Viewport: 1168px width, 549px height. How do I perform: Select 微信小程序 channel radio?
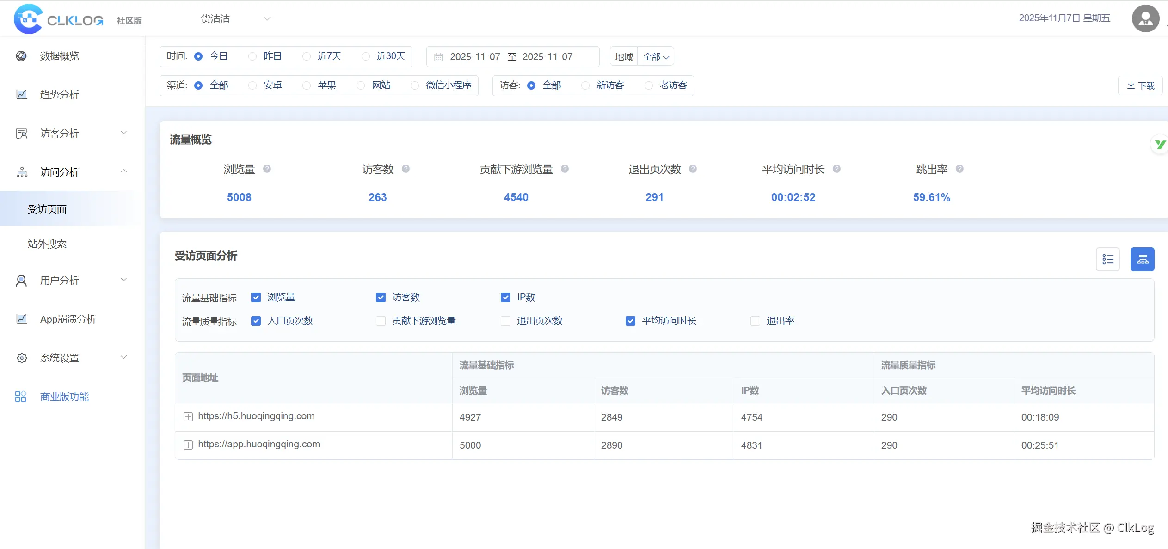pyautogui.click(x=415, y=85)
